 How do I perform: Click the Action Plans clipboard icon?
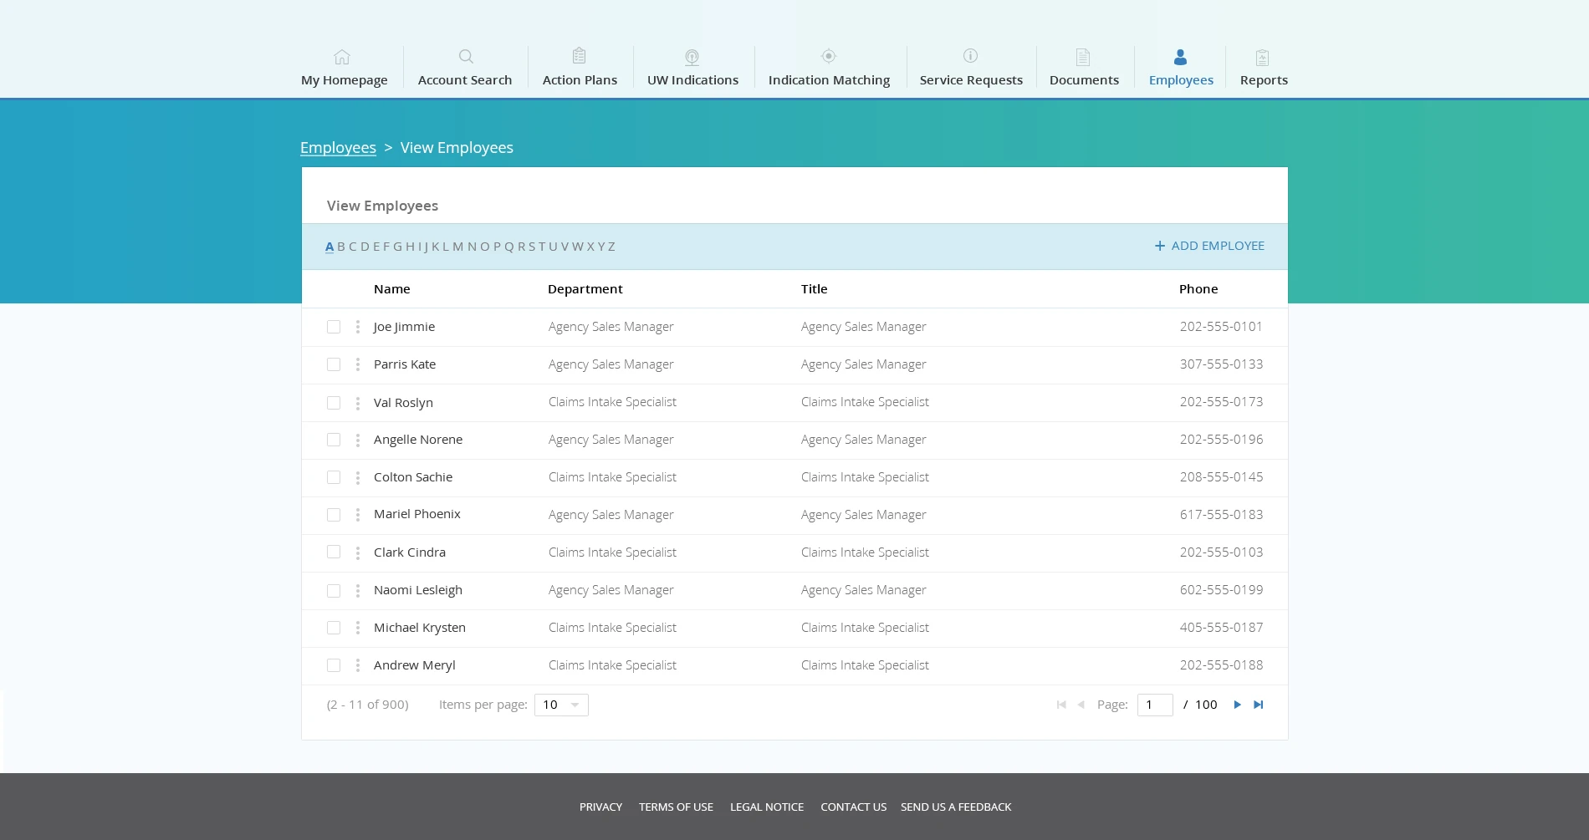pyautogui.click(x=579, y=56)
